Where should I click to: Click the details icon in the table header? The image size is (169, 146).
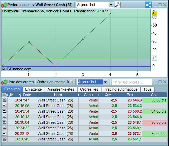tap(4, 95)
